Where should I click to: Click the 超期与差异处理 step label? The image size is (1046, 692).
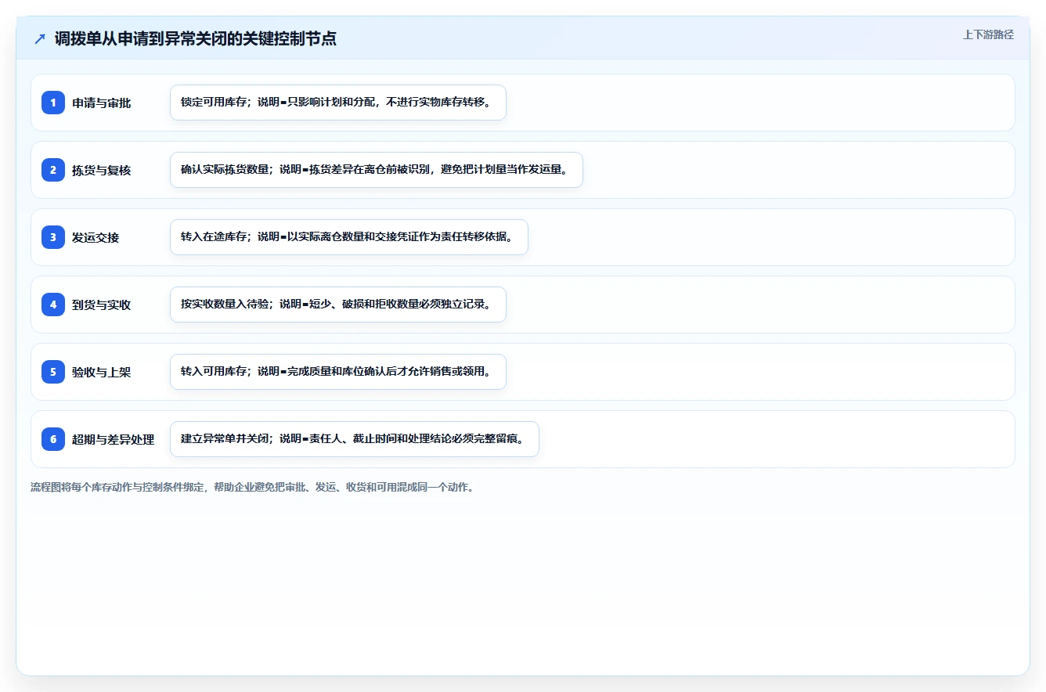(114, 440)
